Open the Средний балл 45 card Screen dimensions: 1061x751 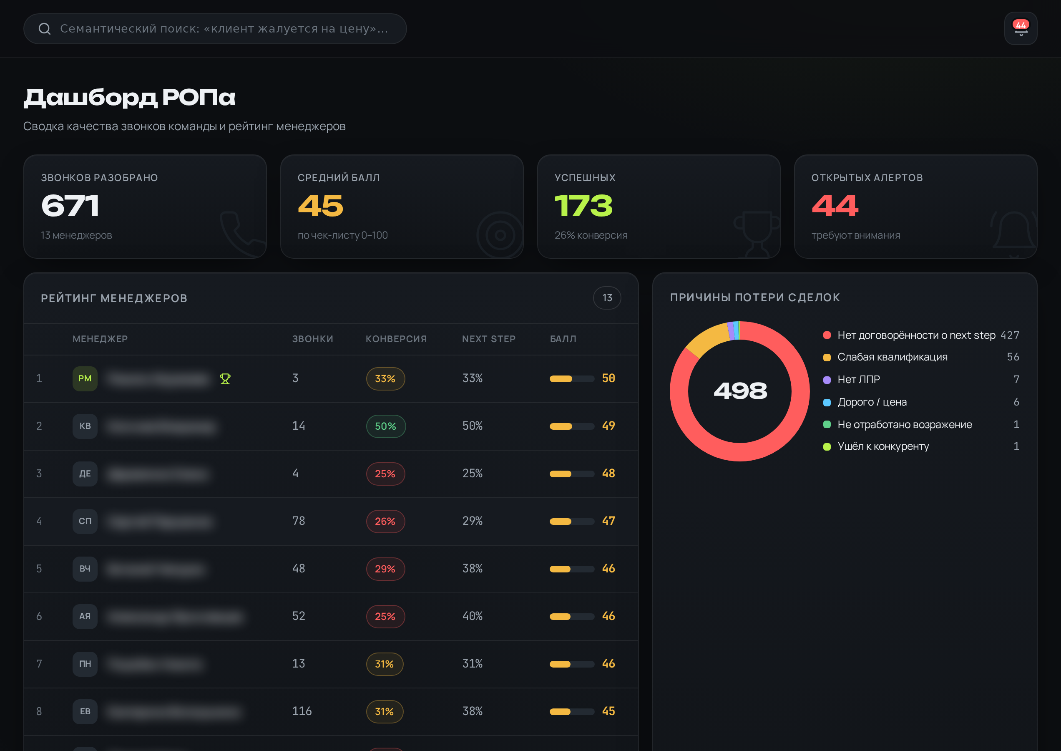[402, 206]
